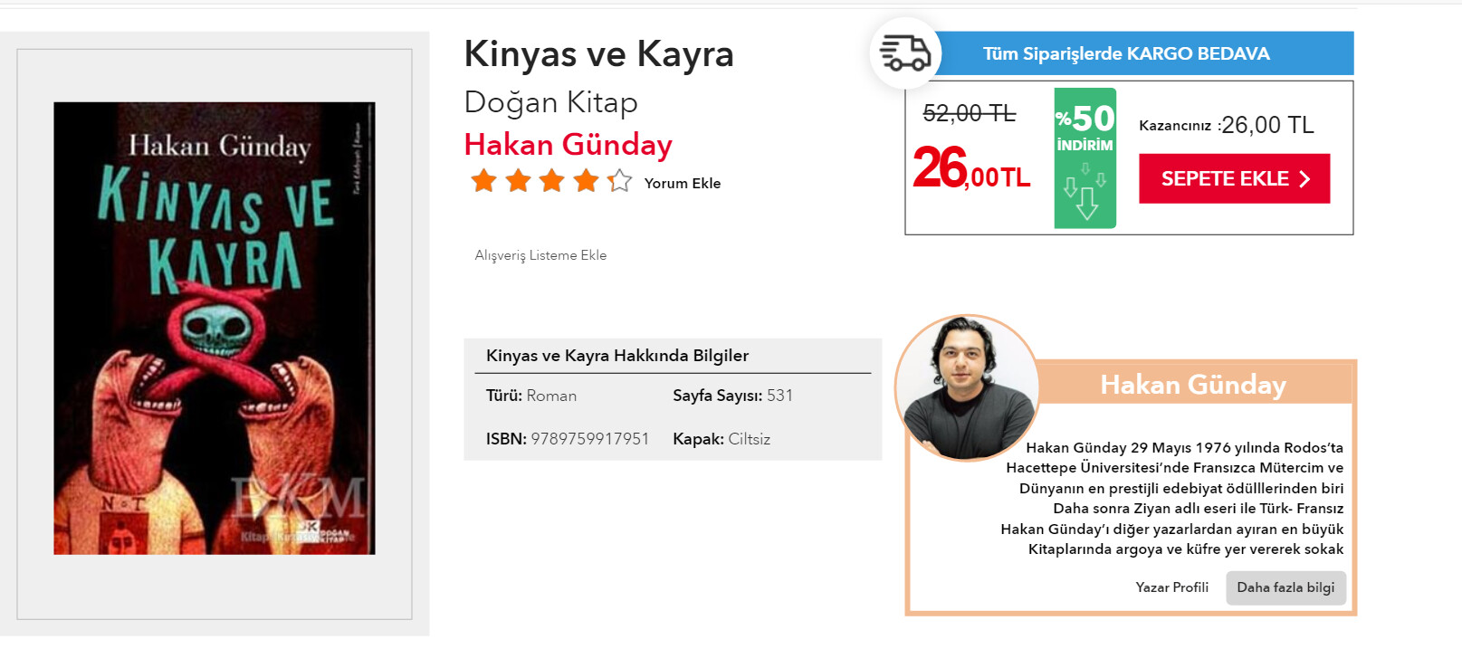
Task: Click the fourth rating star
Action: coord(586,181)
